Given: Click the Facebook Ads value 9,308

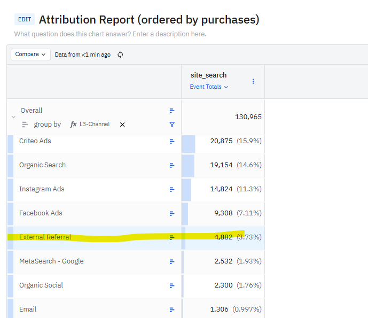Looking at the screenshot, I should click(223, 213).
